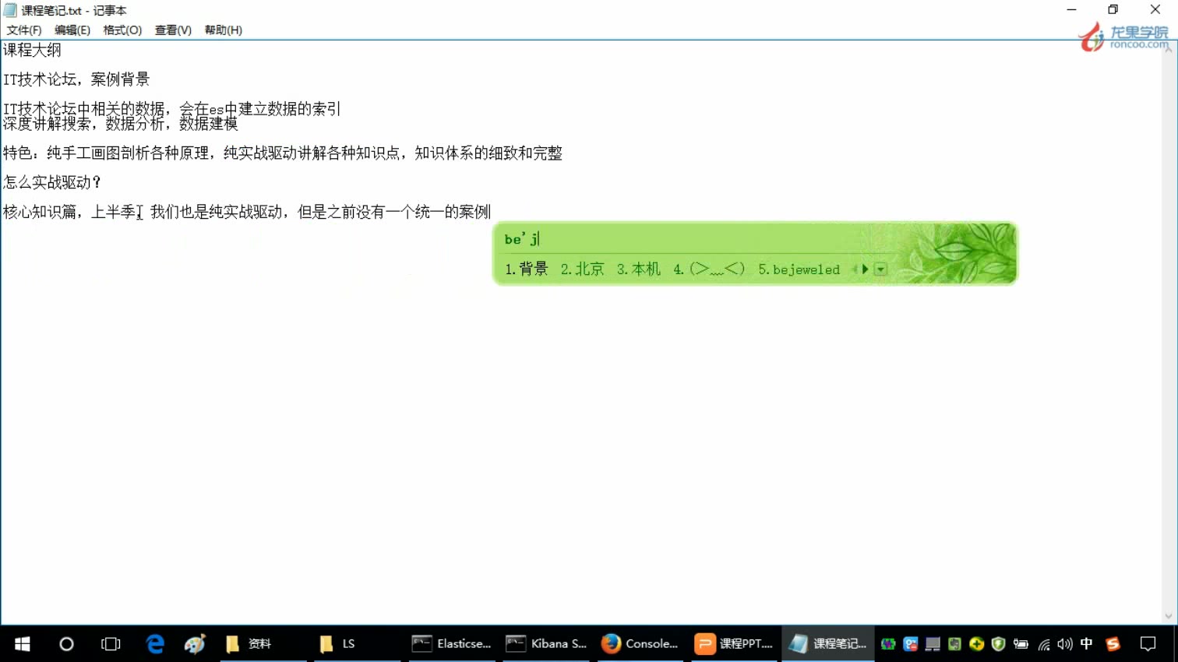Click the line 深度讲解搜索，数据分析，数据建模

coord(121,124)
